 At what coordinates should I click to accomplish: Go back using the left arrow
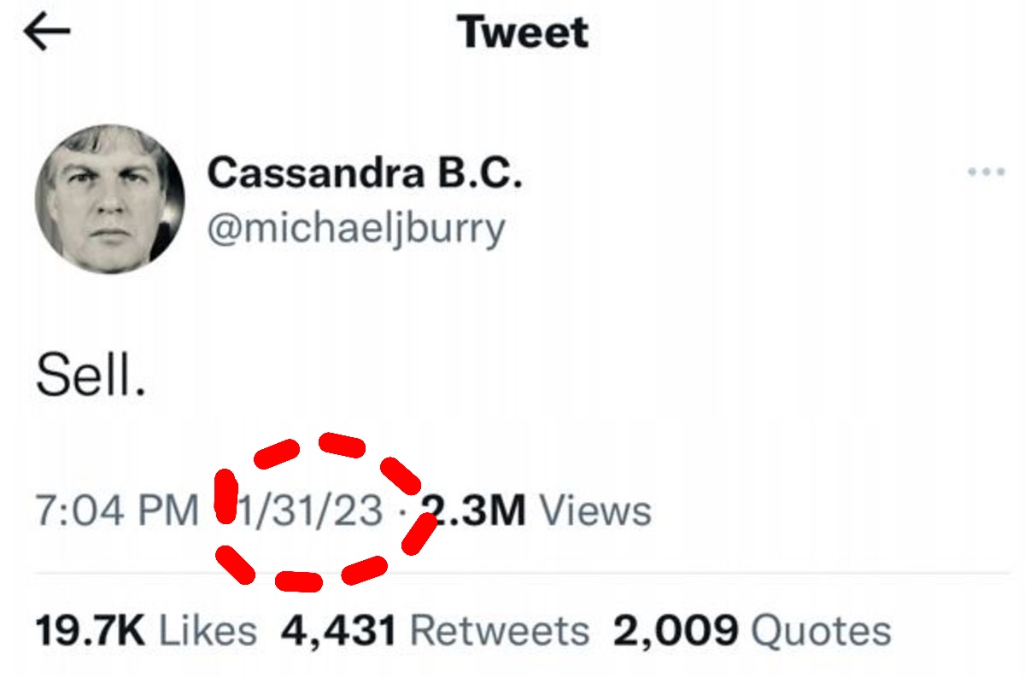46,32
